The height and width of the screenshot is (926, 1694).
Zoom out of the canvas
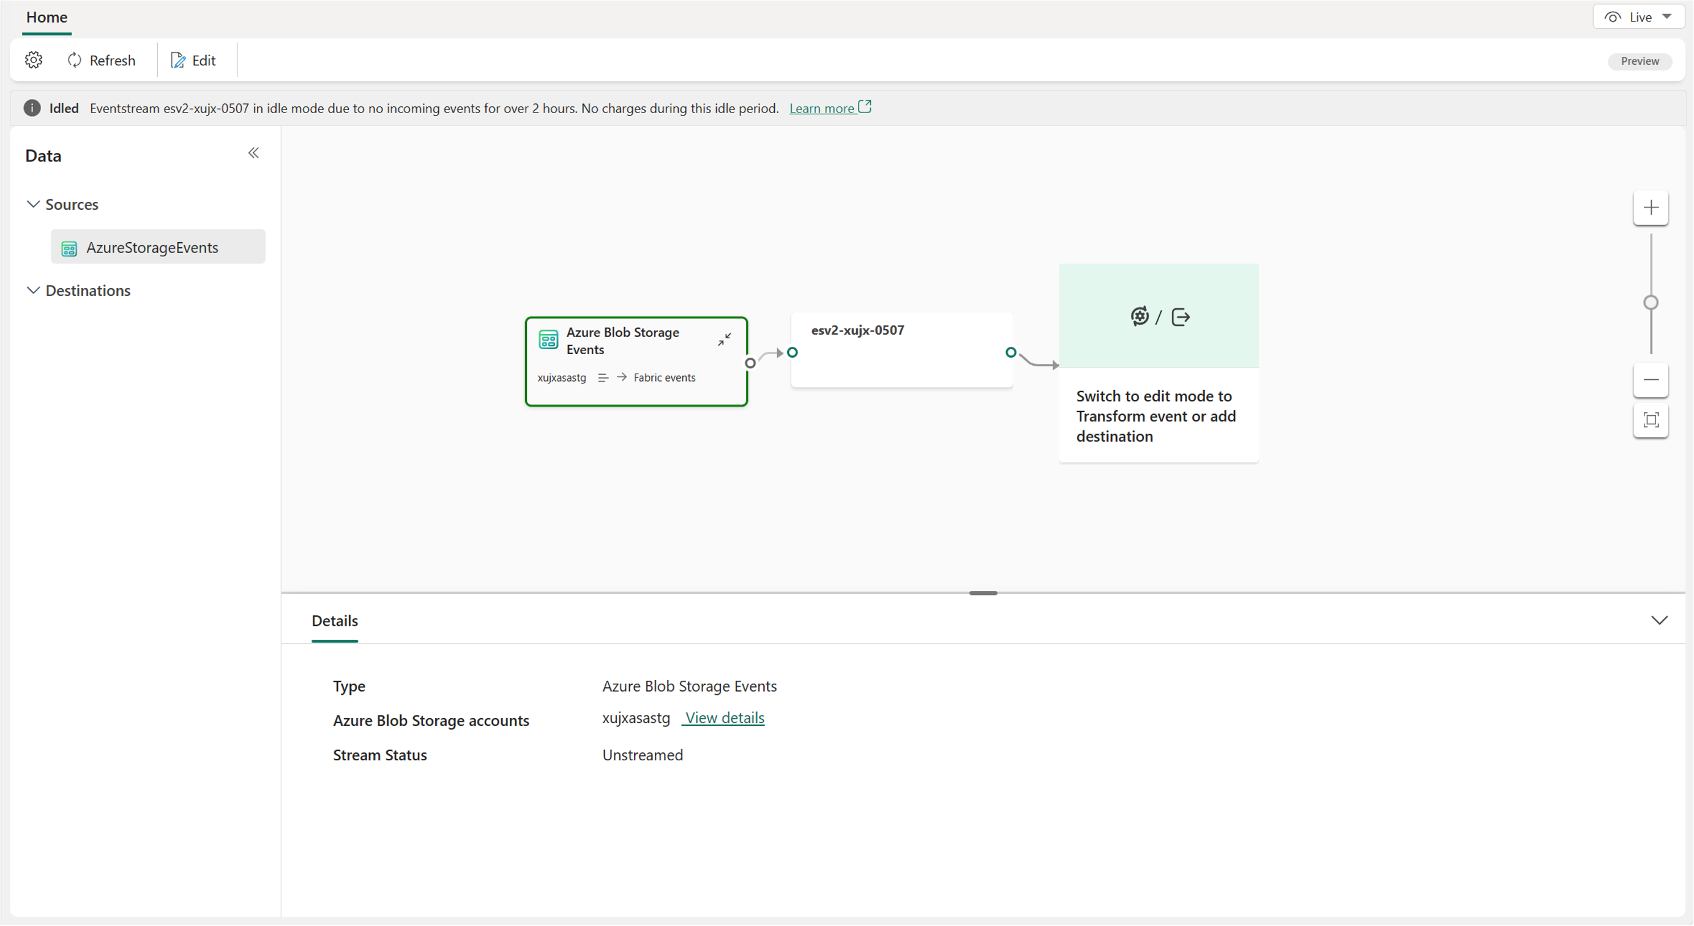click(x=1651, y=380)
